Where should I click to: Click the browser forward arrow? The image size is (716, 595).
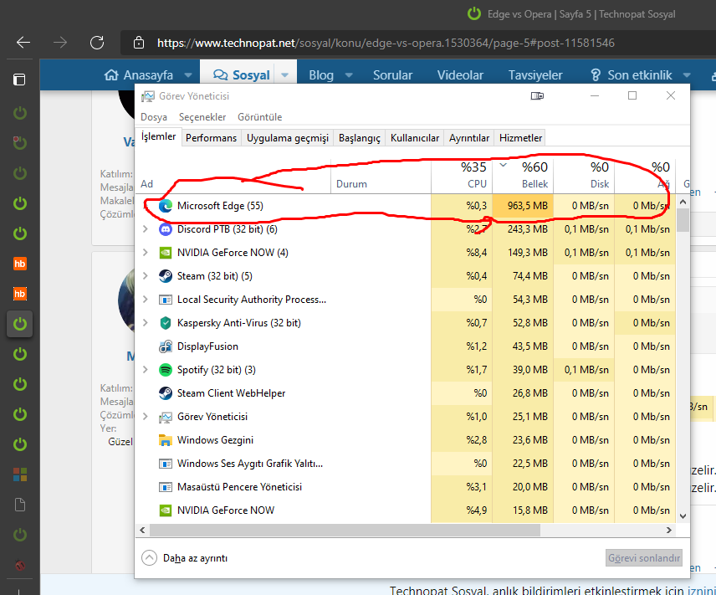coord(60,43)
